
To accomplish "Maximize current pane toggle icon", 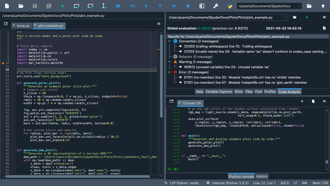I will tap(202, 6).
